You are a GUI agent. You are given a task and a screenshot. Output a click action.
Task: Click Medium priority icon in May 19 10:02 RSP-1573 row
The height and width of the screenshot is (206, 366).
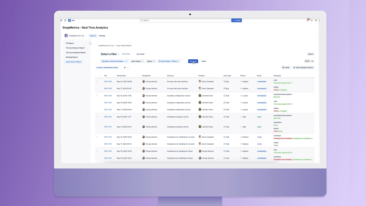pyautogui.click(x=241, y=137)
